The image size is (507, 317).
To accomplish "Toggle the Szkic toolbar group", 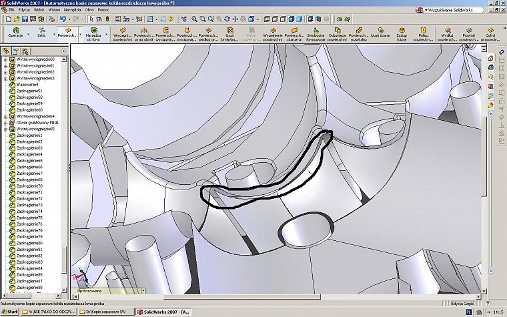I will tap(42, 32).
